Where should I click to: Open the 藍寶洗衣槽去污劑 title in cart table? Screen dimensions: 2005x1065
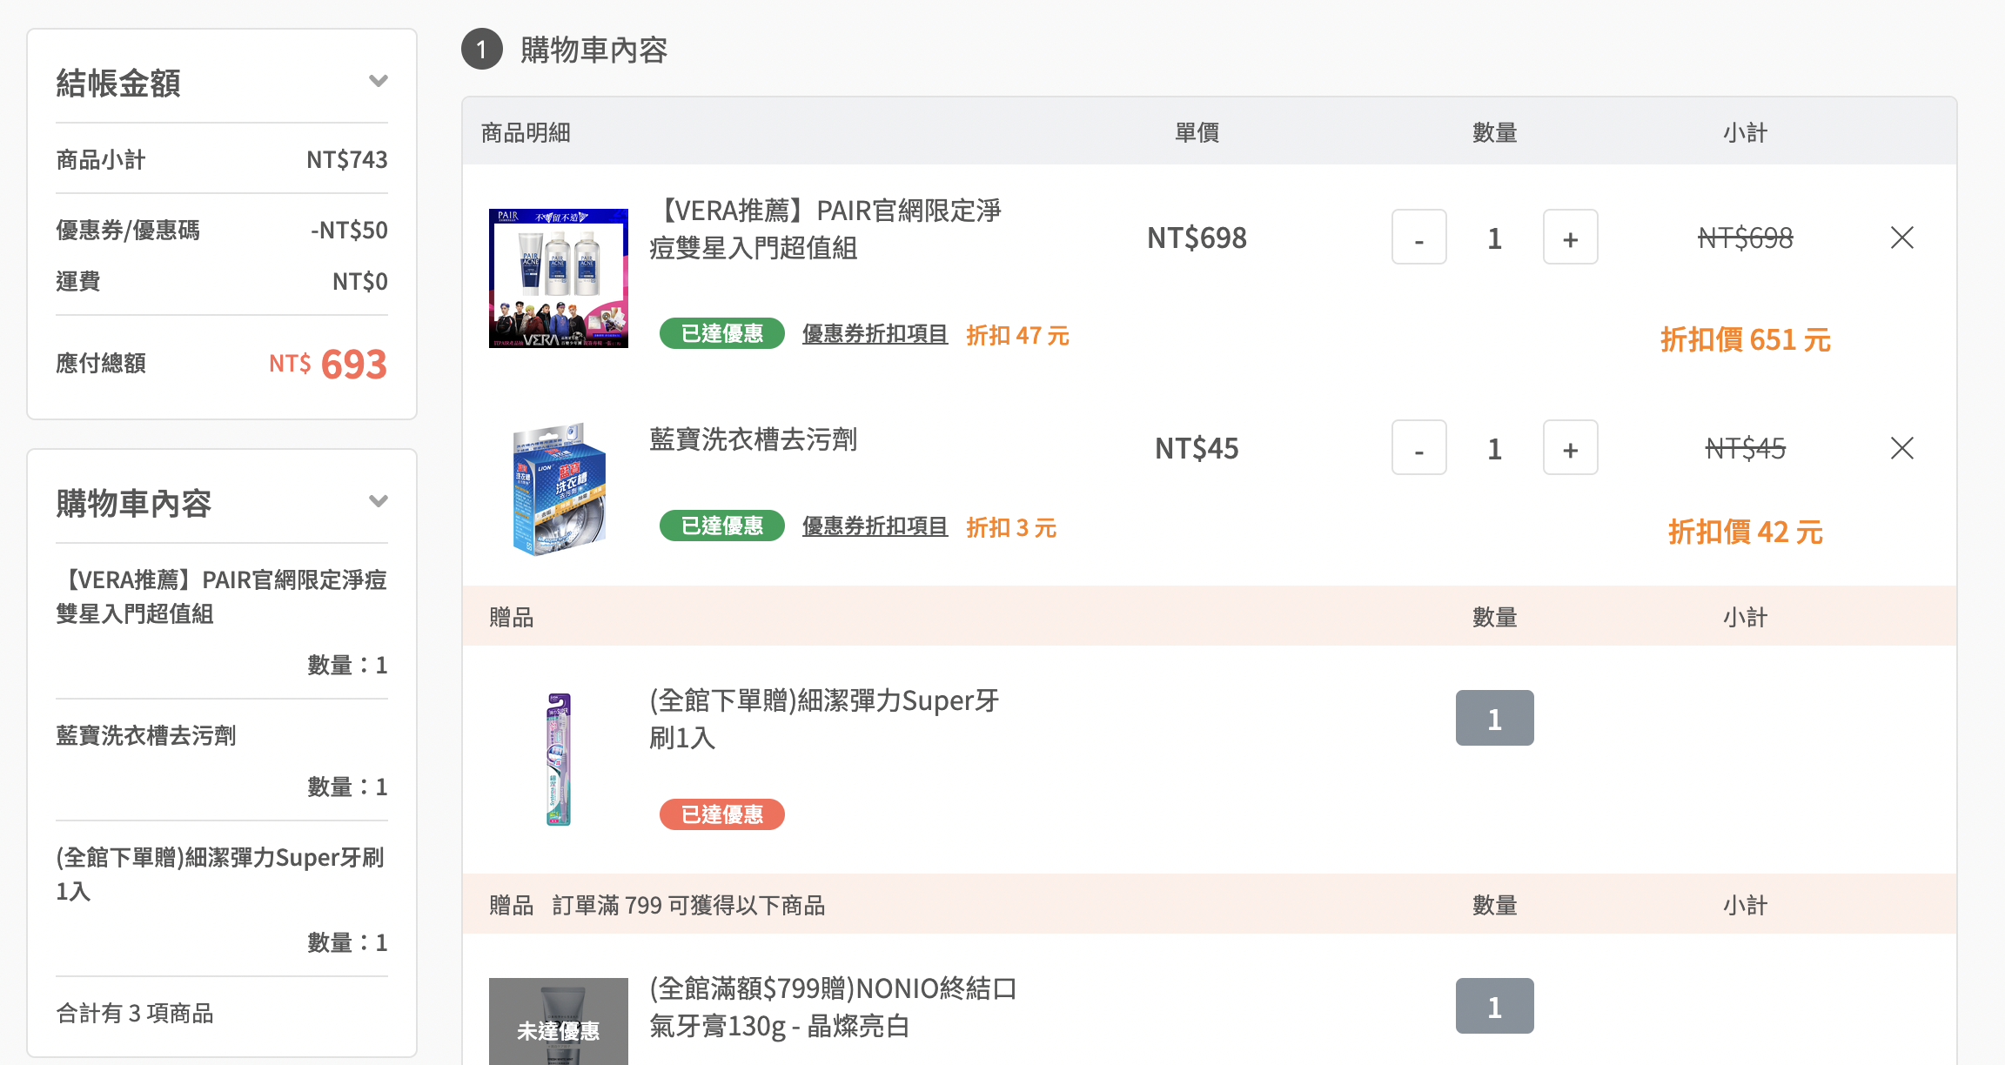coord(754,439)
